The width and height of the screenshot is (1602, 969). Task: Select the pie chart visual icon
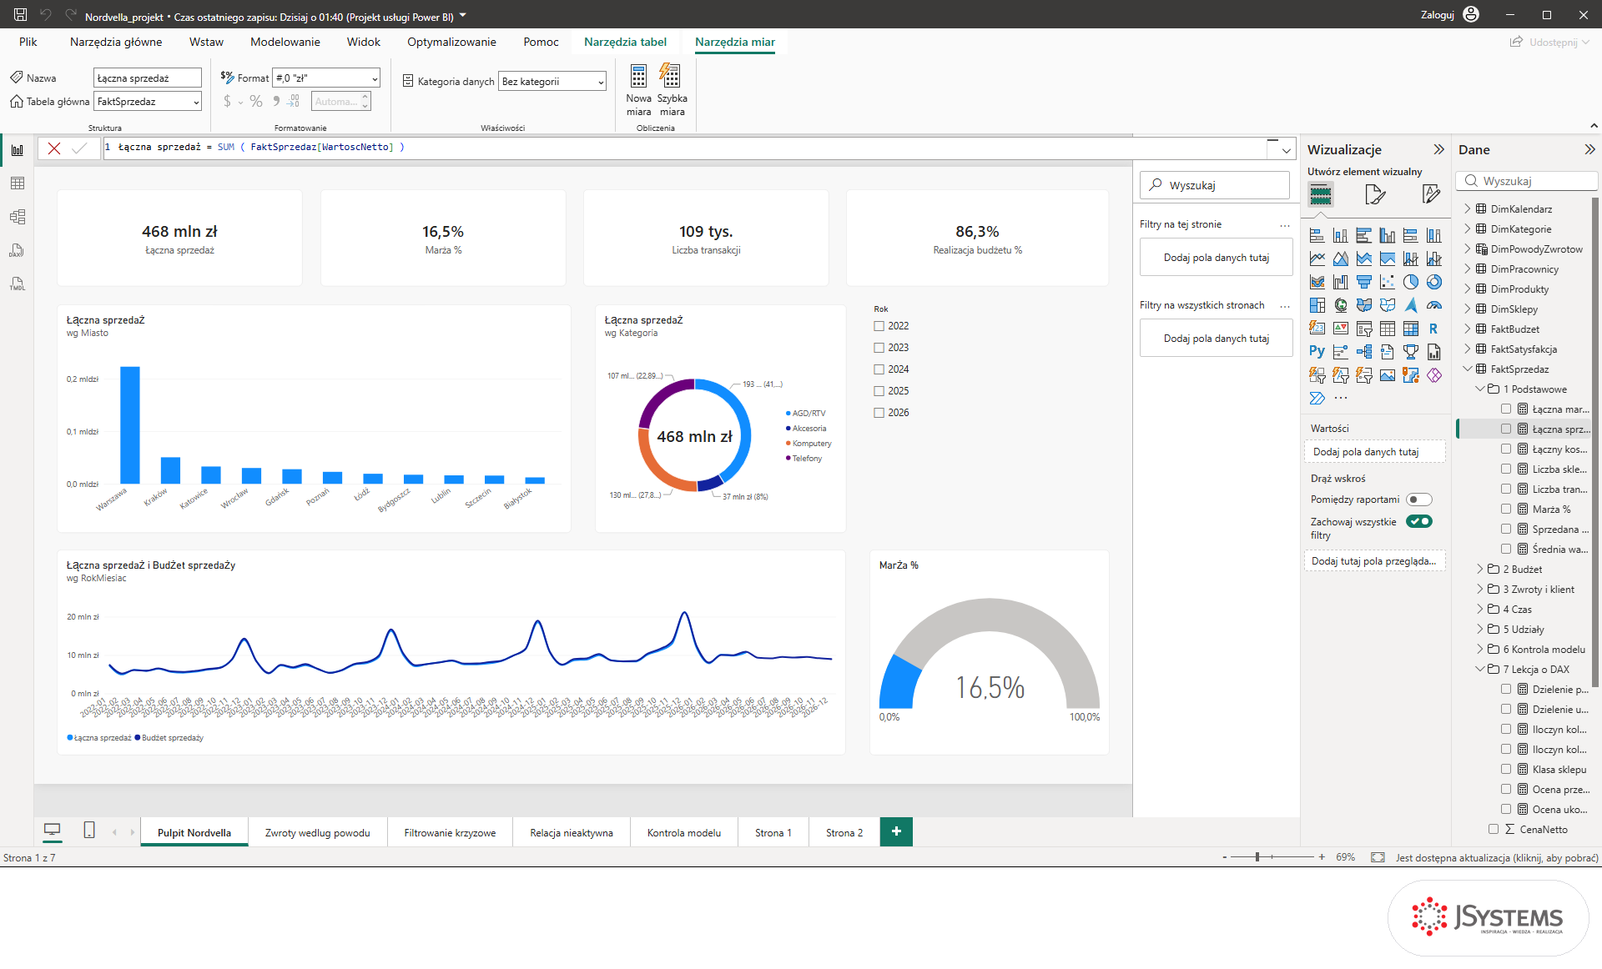(x=1410, y=282)
